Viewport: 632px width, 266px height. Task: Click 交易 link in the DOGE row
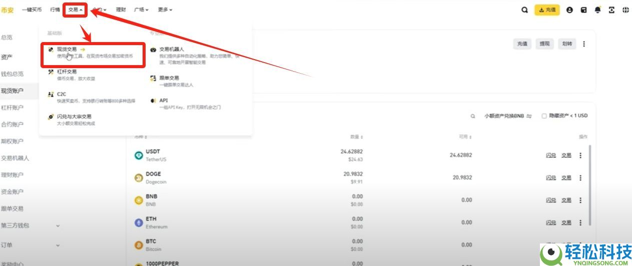coord(566,178)
